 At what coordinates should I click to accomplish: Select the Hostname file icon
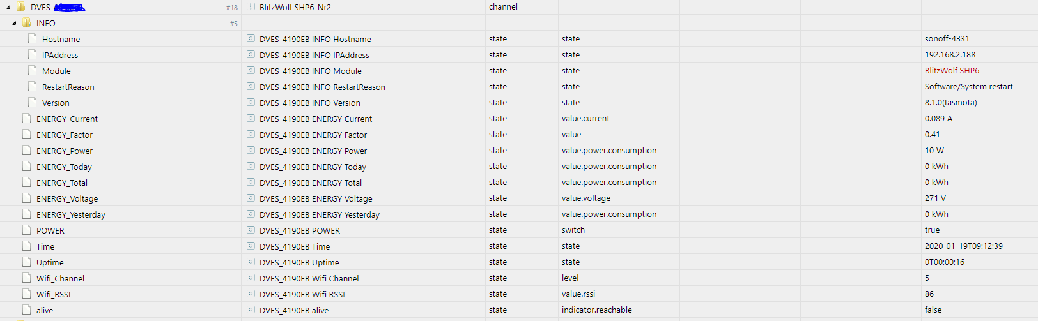[x=33, y=39]
